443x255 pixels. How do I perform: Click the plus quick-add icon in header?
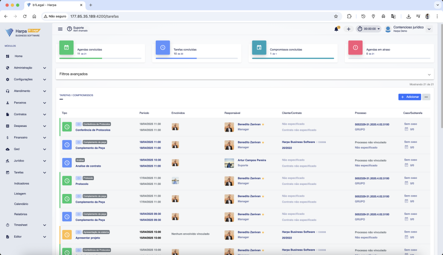pyautogui.click(x=348, y=29)
